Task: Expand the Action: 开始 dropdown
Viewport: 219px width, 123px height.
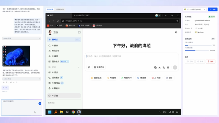Action: (22, 38)
